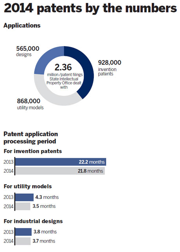Click the '4.3 months' value label
The height and width of the screenshot is (252, 180).
pyautogui.click(x=47, y=197)
